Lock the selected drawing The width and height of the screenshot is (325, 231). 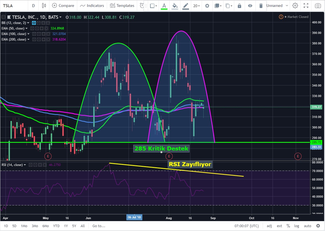[239, 6]
